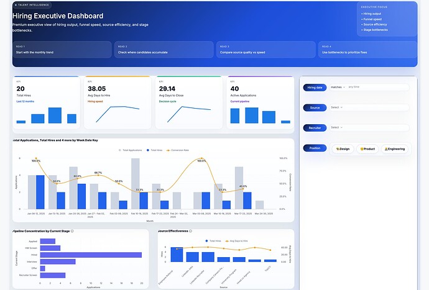Click the Hiring date any time field
429x290 pixels.
pyautogui.click(x=378, y=87)
